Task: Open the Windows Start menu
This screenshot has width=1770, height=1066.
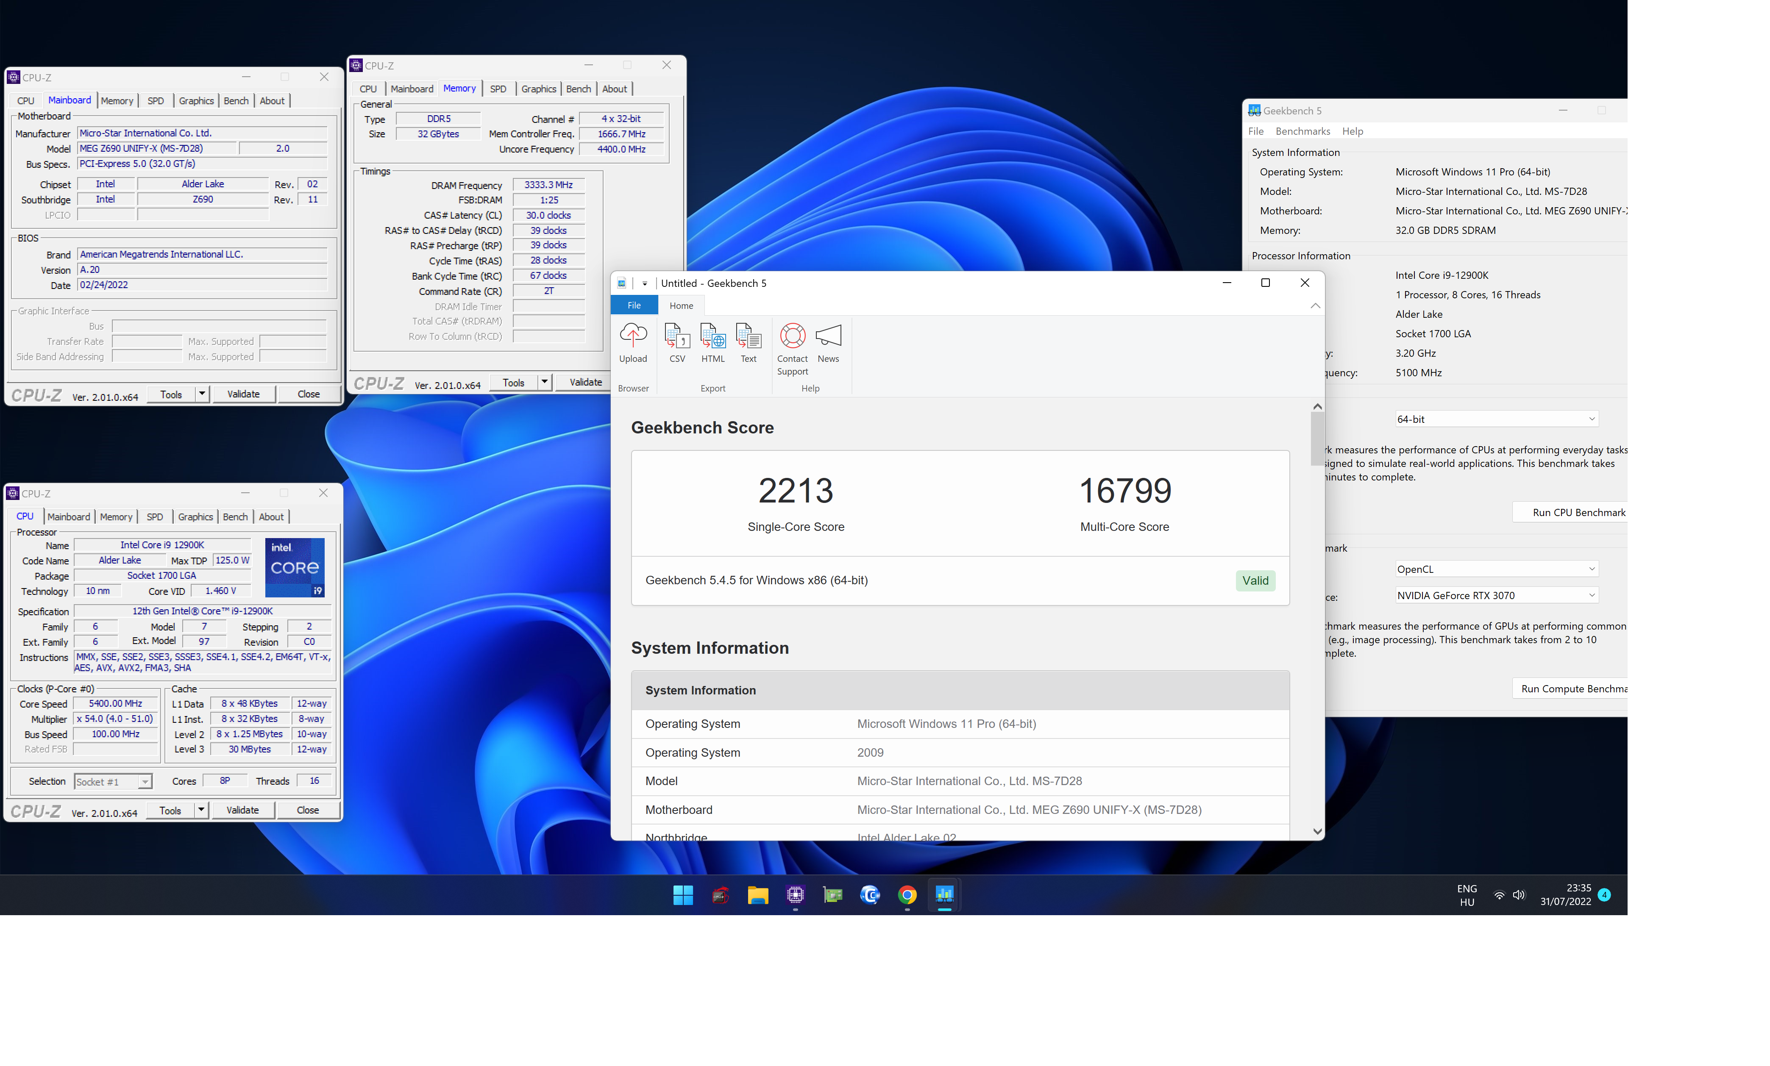Action: pos(683,895)
